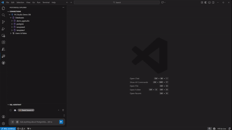Expand Users & Roles node
This screenshot has height=130, width=232.
click(11, 33)
